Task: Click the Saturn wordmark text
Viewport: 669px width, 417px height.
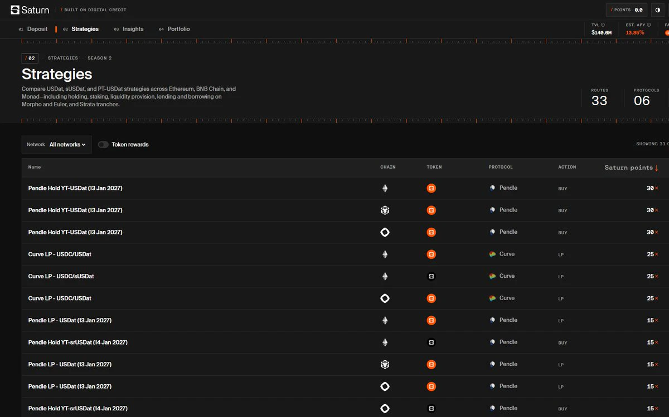Action: pyautogui.click(x=35, y=10)
